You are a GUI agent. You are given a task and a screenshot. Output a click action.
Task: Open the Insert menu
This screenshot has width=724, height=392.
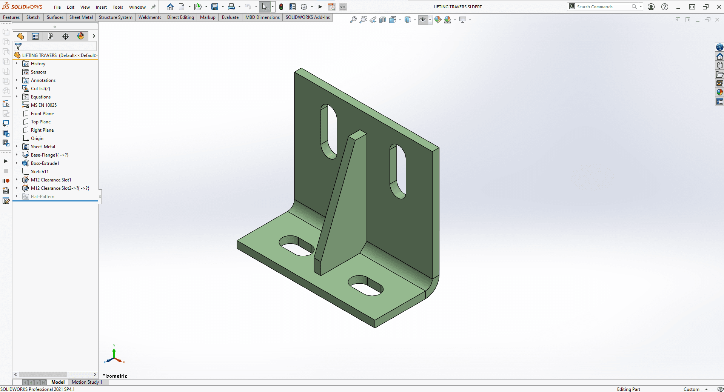[101, 7]
